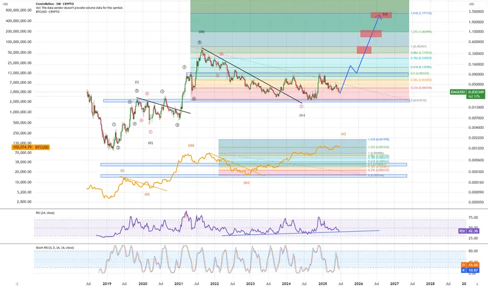Click the green DAGUSD price label
This screenshot has height=288, width=488.
458,92
